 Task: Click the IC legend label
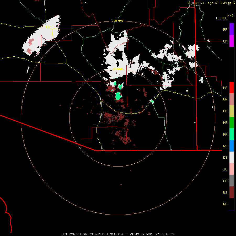225,169
